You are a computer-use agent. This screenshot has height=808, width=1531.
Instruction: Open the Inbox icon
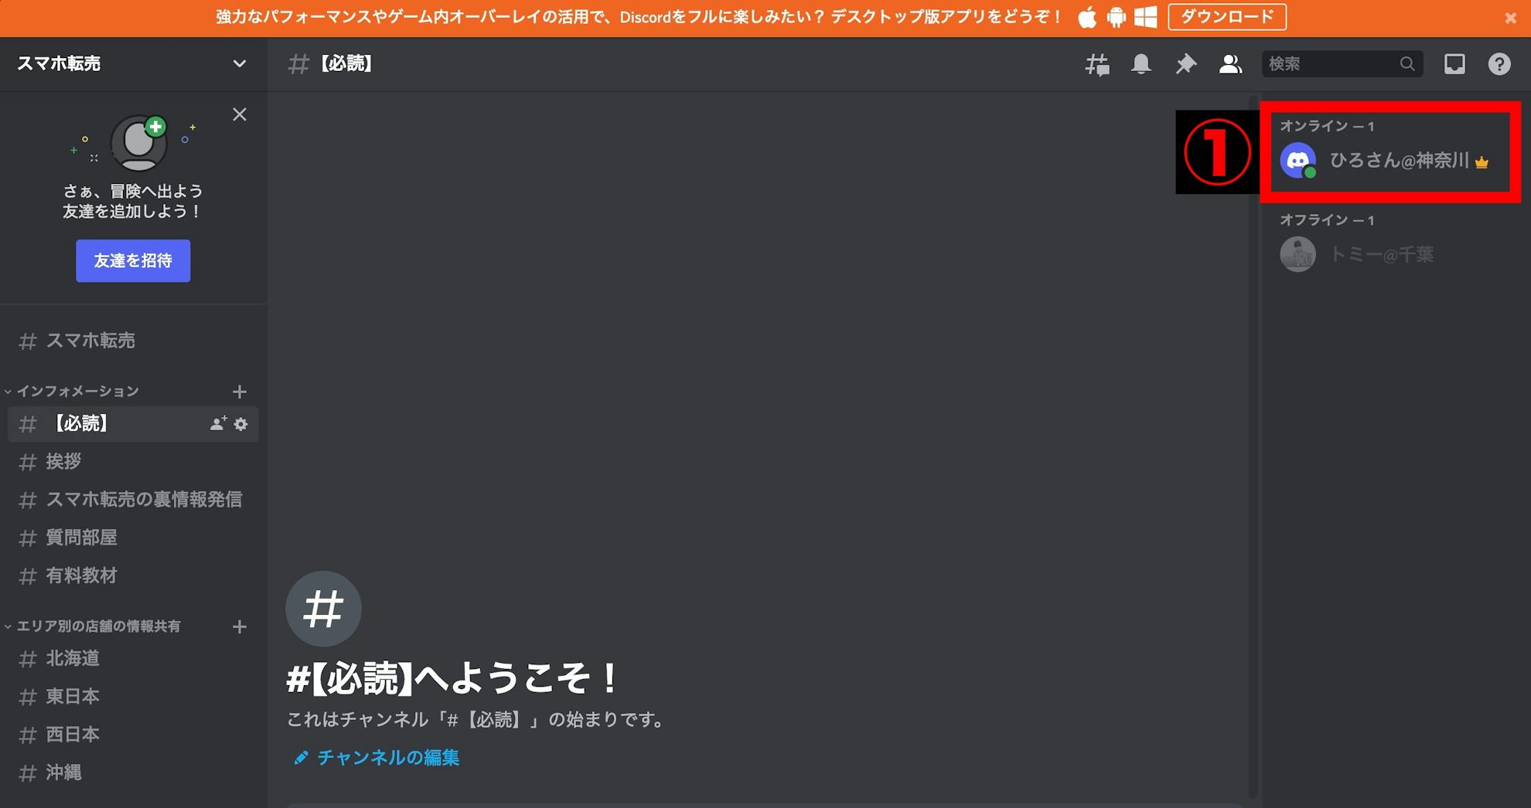pos(1454,64)
